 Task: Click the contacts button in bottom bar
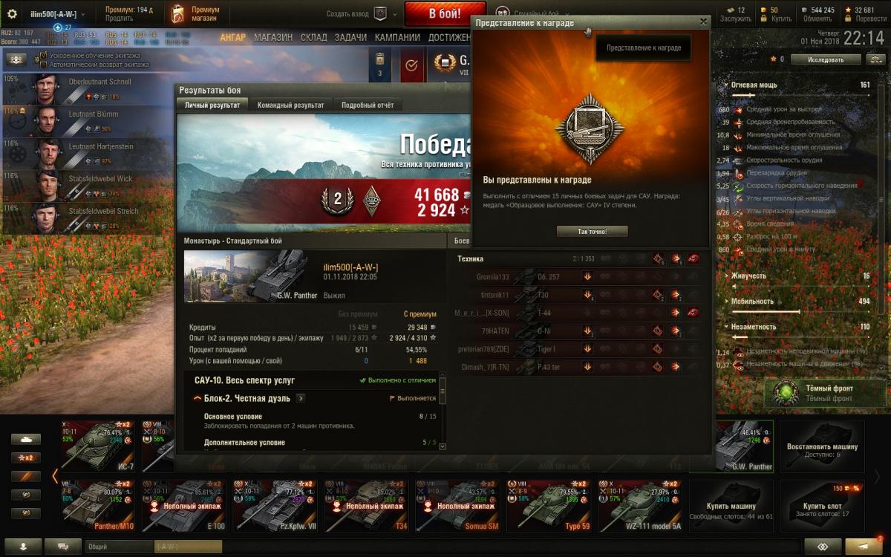pos(25,546)
